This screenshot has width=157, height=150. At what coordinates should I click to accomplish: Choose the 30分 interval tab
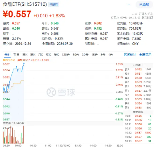click(x=85, y=55)
